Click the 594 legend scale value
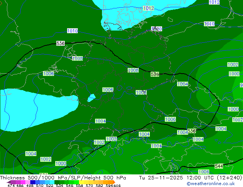The image size is (243, 187). (x=109, y=185)
